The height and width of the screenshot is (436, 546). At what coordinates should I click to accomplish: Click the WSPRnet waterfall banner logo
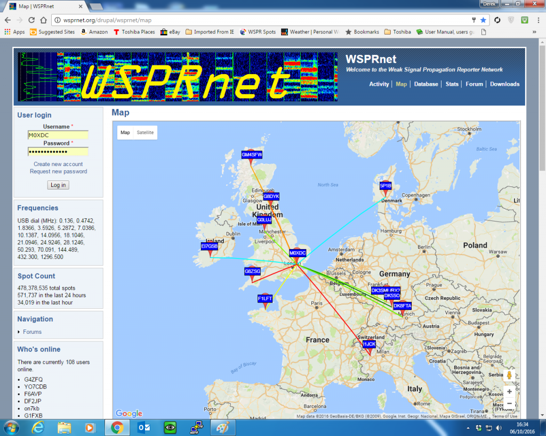tap(178, 77)
